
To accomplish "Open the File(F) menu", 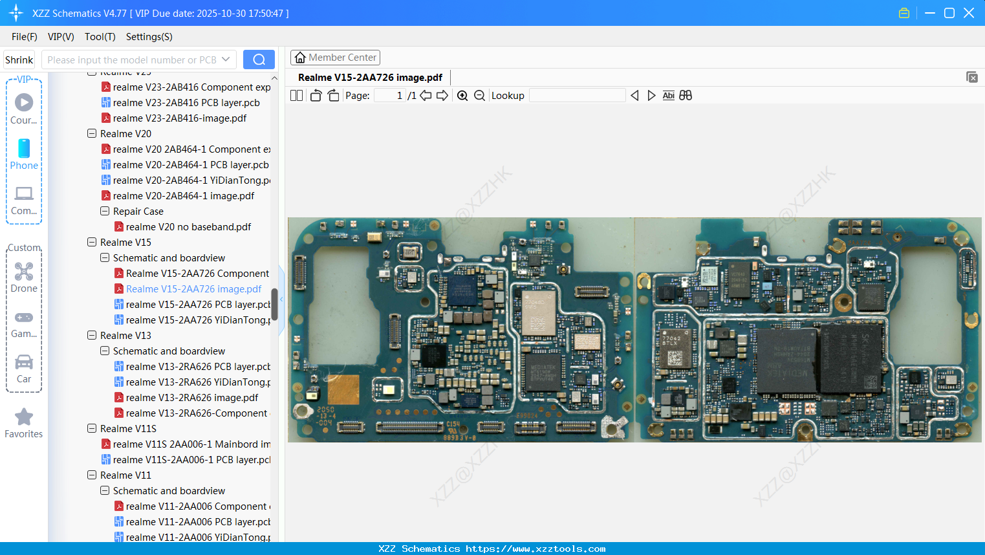I will click(25, 37).
